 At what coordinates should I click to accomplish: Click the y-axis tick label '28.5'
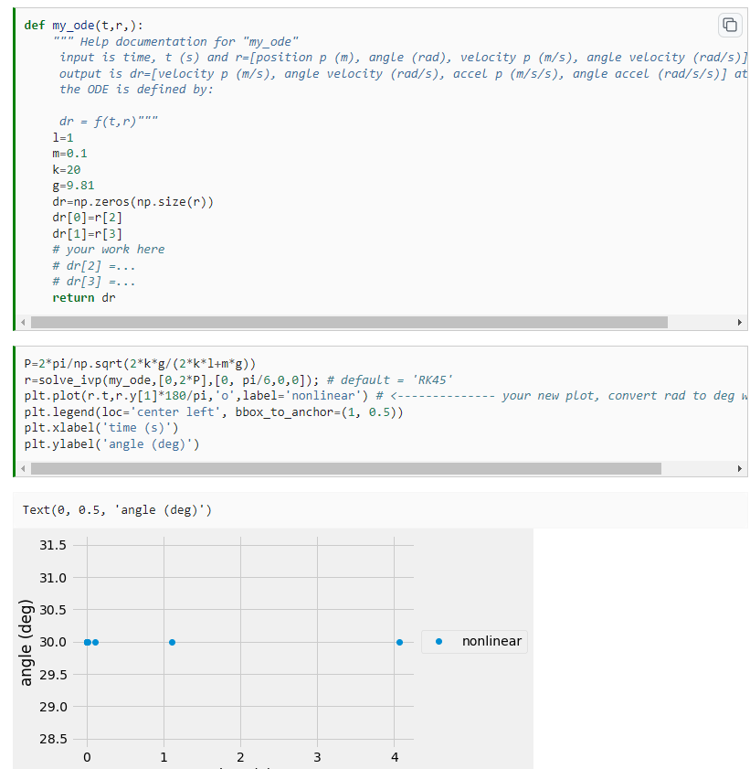(x=53, y=739)
